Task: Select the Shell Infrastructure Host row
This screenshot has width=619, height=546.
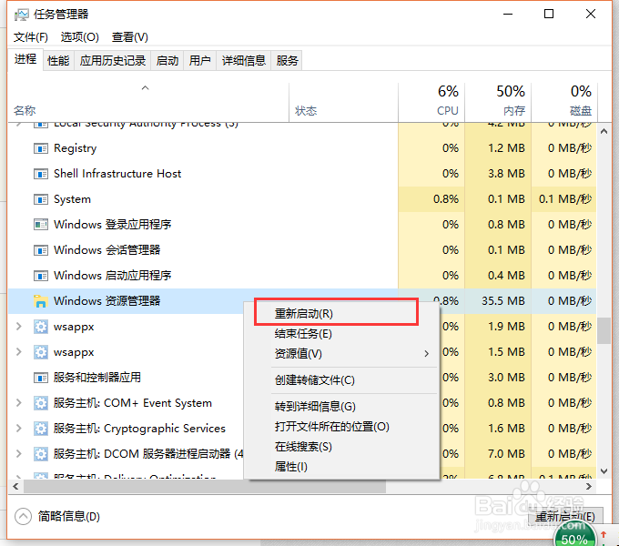Action: 302,174
